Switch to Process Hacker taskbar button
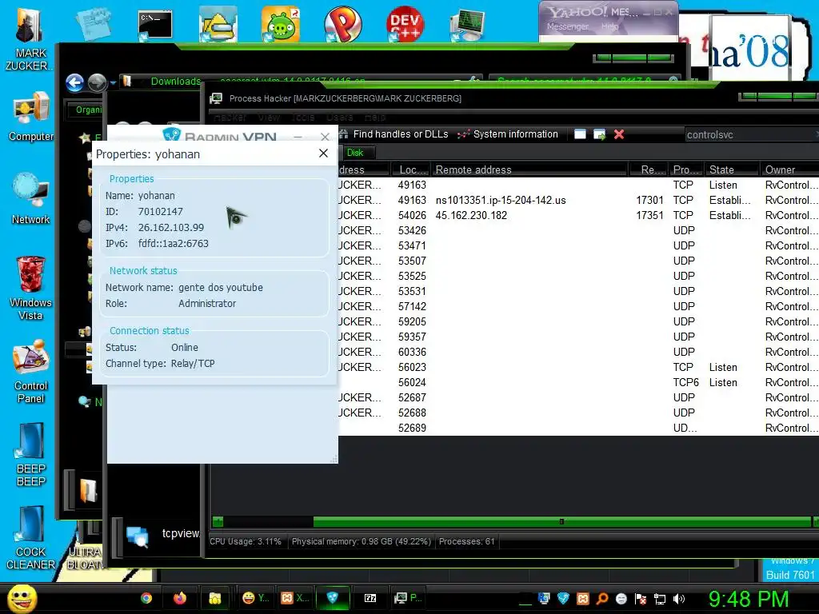This screenshot has height=614, width=819. coord(409,598)
